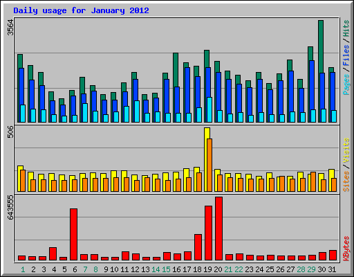The image size is (354, 277).
Task: Select the cyan pages bar on day 19
Action: click(209, 109)
